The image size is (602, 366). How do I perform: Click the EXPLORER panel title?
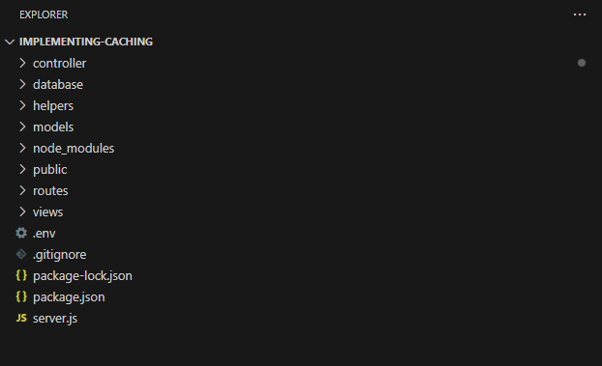tap(44, 14)
